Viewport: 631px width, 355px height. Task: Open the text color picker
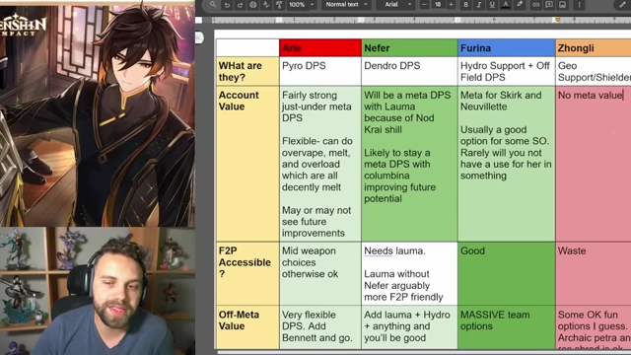click(506, 4)
